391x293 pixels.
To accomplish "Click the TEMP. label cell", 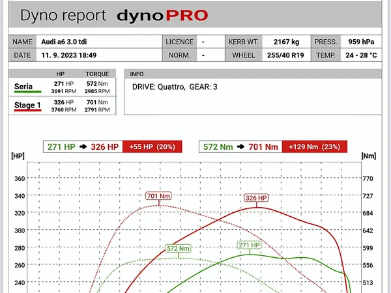I will point(326,55).
